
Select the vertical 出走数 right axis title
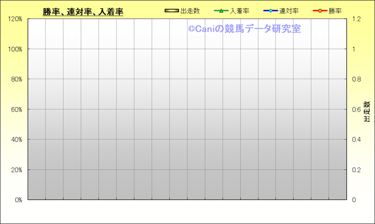(367, 112)
